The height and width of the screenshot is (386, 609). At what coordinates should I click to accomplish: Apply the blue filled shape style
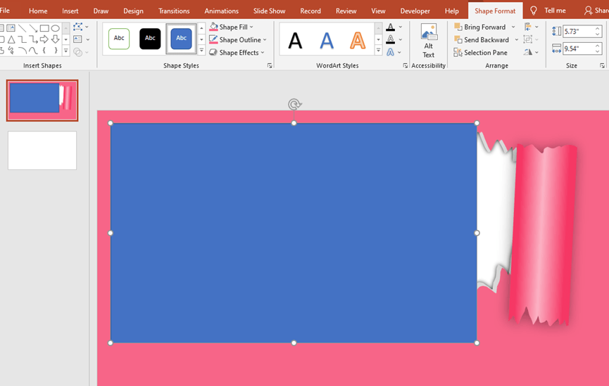coord(181,39)
